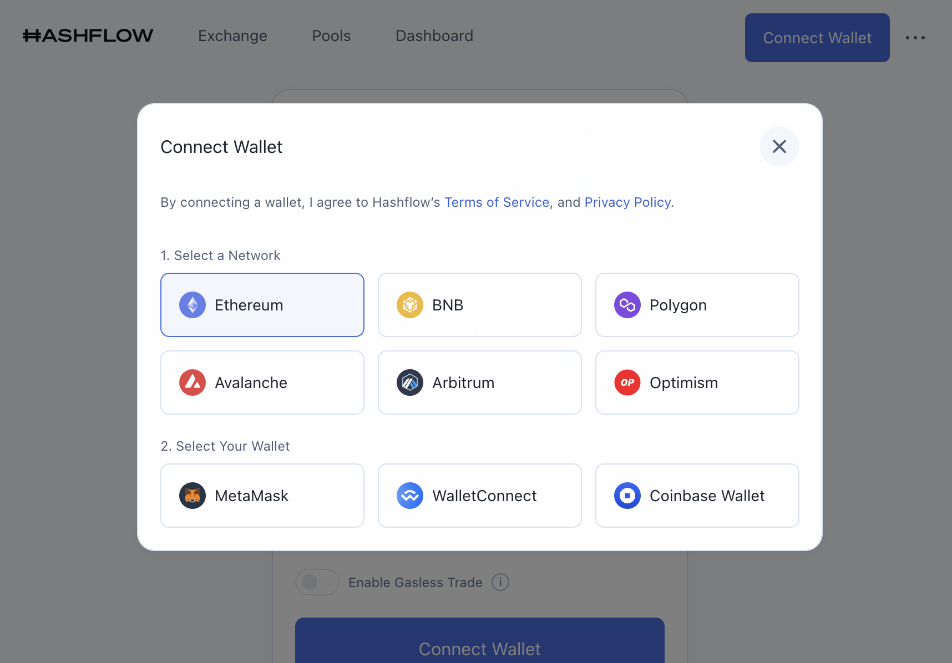Dismiss the Connect Wallet dialog
This screenshot has width=952, height=663.
(x=779, y=146)
